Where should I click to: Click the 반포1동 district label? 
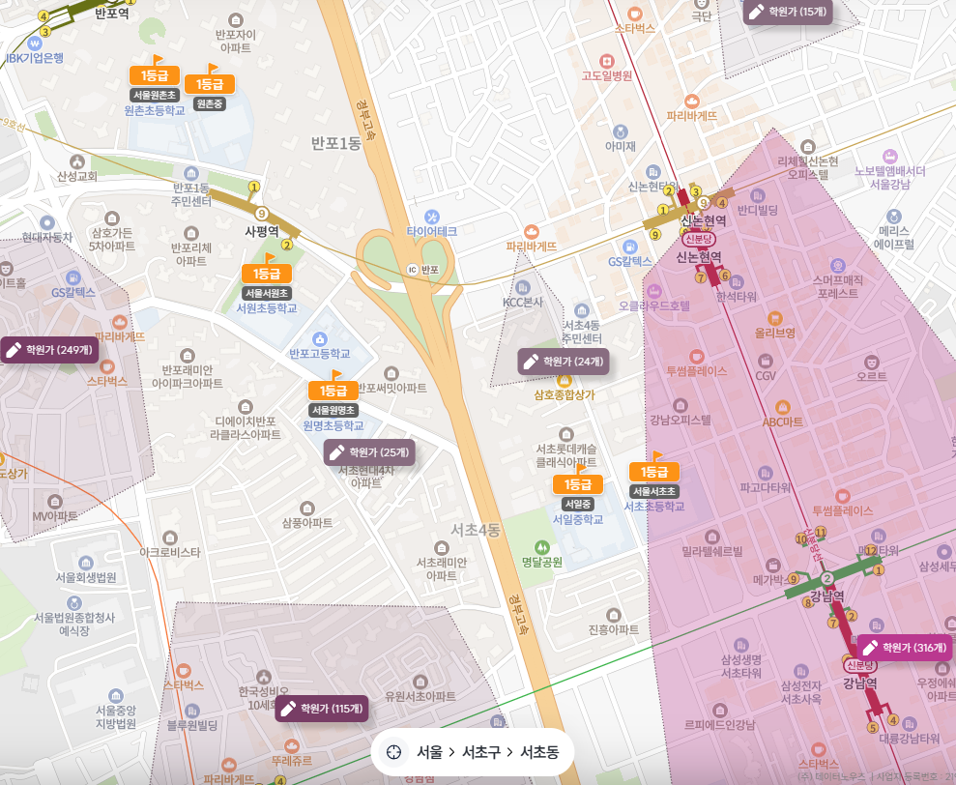pos(336,144)
